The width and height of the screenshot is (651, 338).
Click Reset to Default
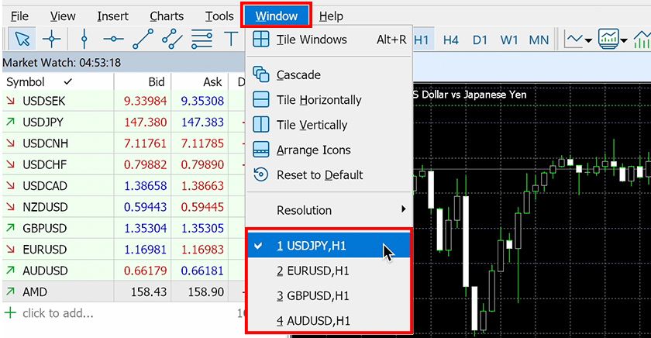coord(319,175)
